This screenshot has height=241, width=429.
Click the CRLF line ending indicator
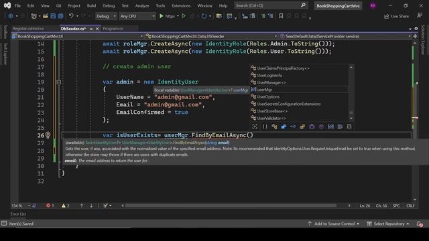pyautogui.click(x=410, y=206)
